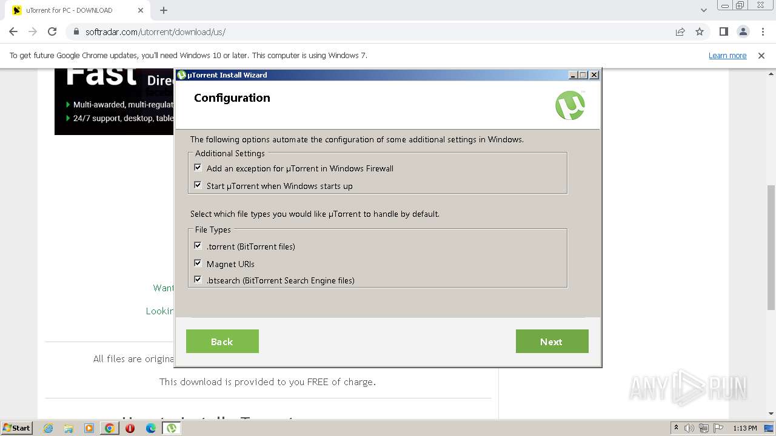Uncheck Start µTorrent when Windows starts up
Screen dimensions: 776x436
[198, 185]
